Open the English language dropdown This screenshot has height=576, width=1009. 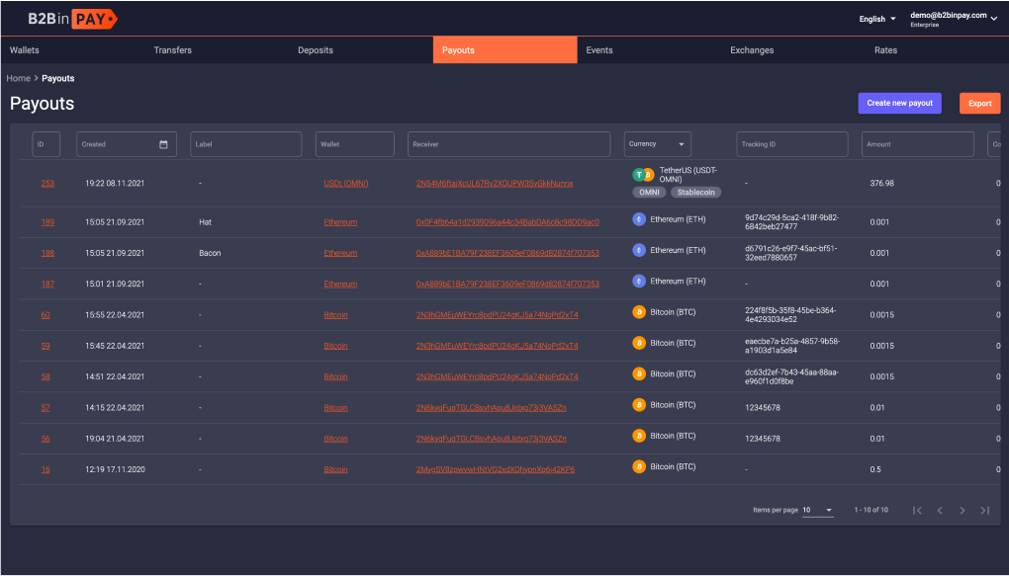[877, 19]
